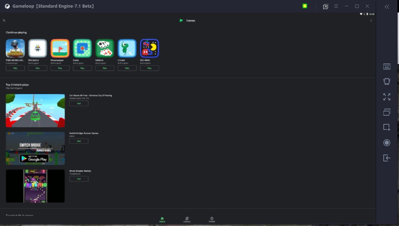Viewport: 399px width, 226px height.
Task: Click Play under Cricket
Action: click(127, 68)
